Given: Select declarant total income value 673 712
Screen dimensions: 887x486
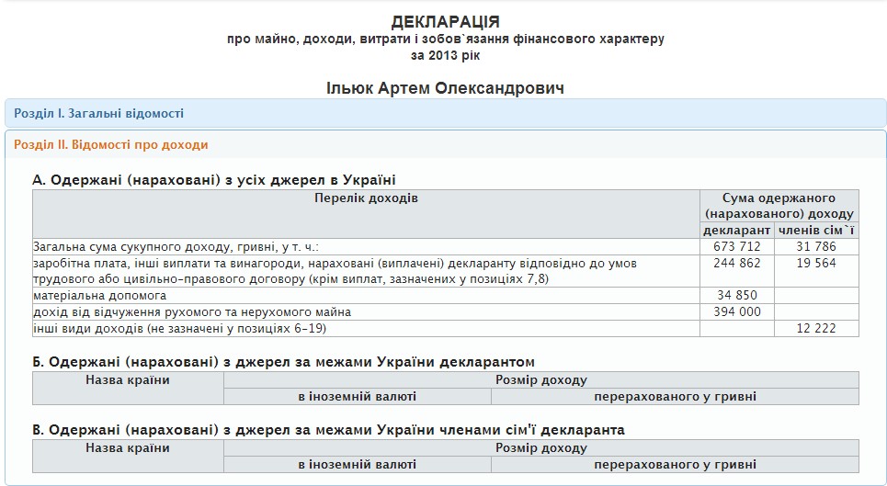Looking at the screenshot, I should 736,246.
